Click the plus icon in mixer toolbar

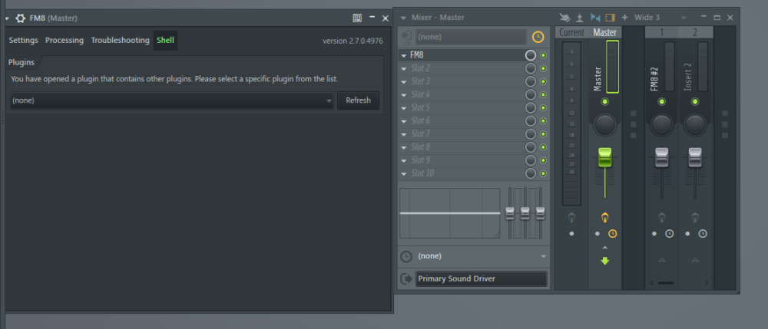[x=624, y=18]
